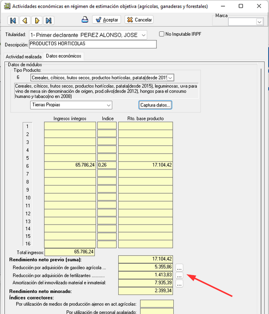Screen dimensions: 269x314
Task: Go to previous record arrow
Action: 25,20
